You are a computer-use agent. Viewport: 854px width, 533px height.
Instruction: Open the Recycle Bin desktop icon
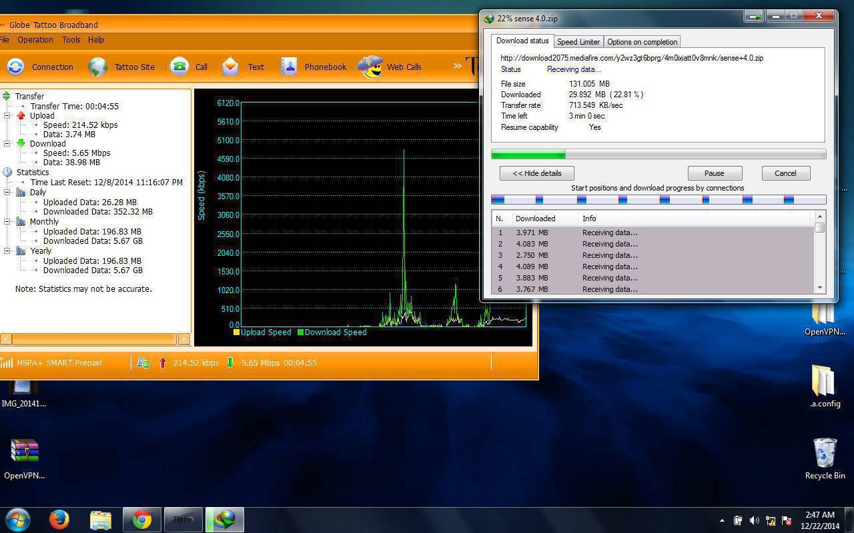coord(825,459)
